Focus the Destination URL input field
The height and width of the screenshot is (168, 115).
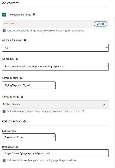pos(56,153)
